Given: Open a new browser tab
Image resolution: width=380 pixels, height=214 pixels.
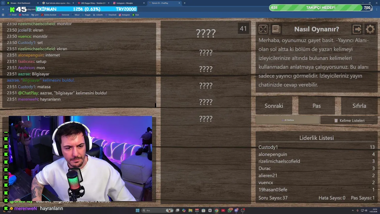Looking at the screenshot, I should [x=185, y=3].
